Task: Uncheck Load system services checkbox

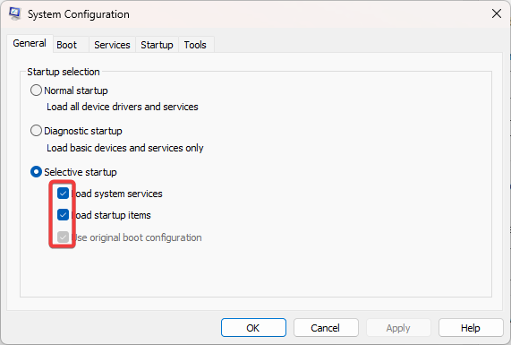Action: point(63,194)
